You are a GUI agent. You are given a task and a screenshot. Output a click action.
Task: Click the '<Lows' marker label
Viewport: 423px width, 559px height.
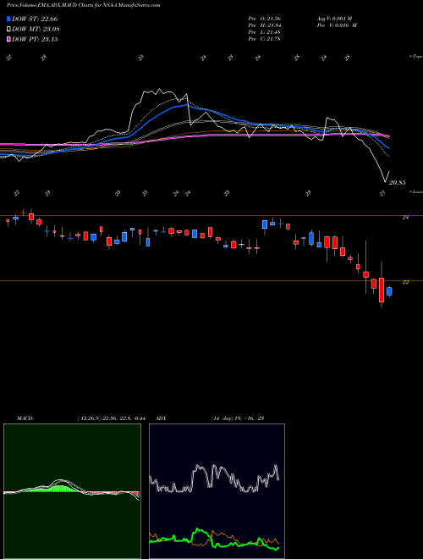[x=416, y=191]
